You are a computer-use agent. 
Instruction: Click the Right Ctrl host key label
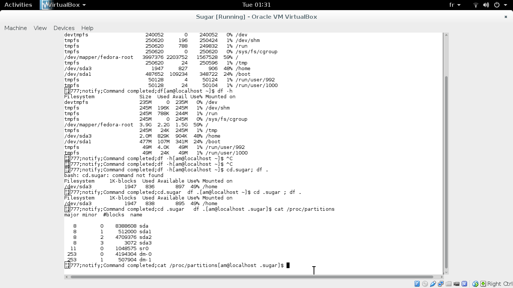tap(500, 284)
